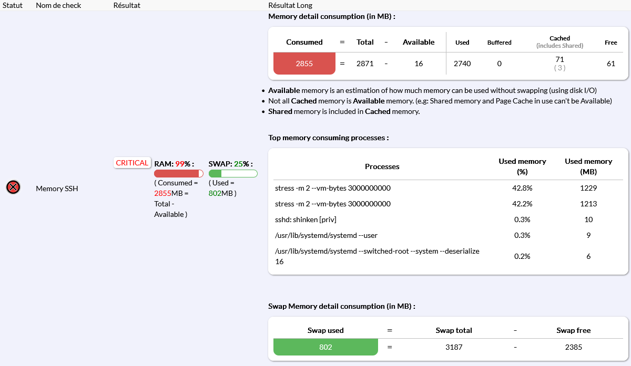Select the green Swap used 802 cell
This screenshot has width=631, height=366.
[325, 347]
